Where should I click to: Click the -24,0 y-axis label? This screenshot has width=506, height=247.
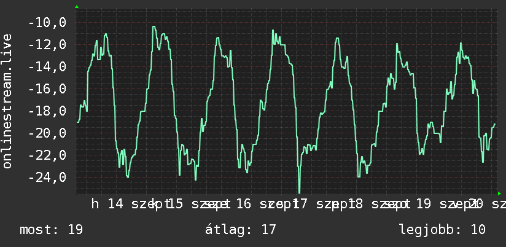[47, 177]
